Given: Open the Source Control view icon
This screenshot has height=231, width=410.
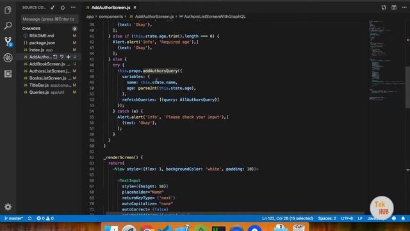Looking at the screenshot, I should click(x=8, y=41).
